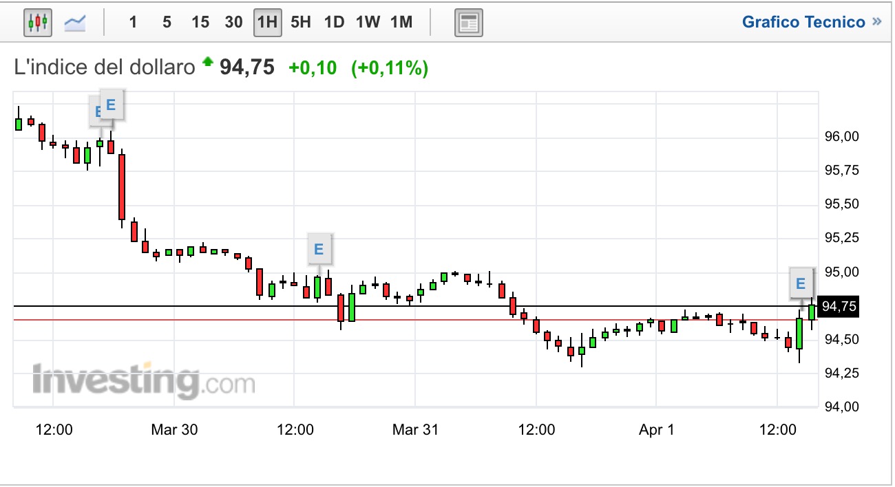Switch the chart to 1D interval
895x487 pixels.
pos(334,22)
